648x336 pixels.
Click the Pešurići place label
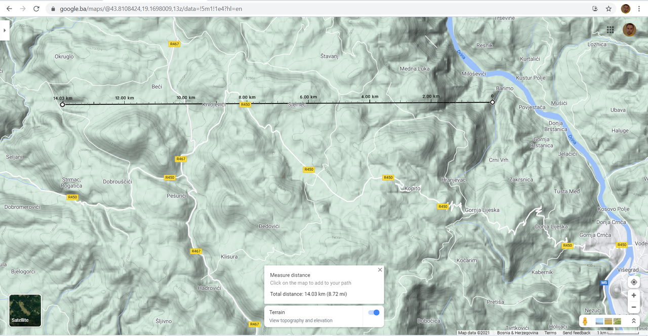coord(177,196)
